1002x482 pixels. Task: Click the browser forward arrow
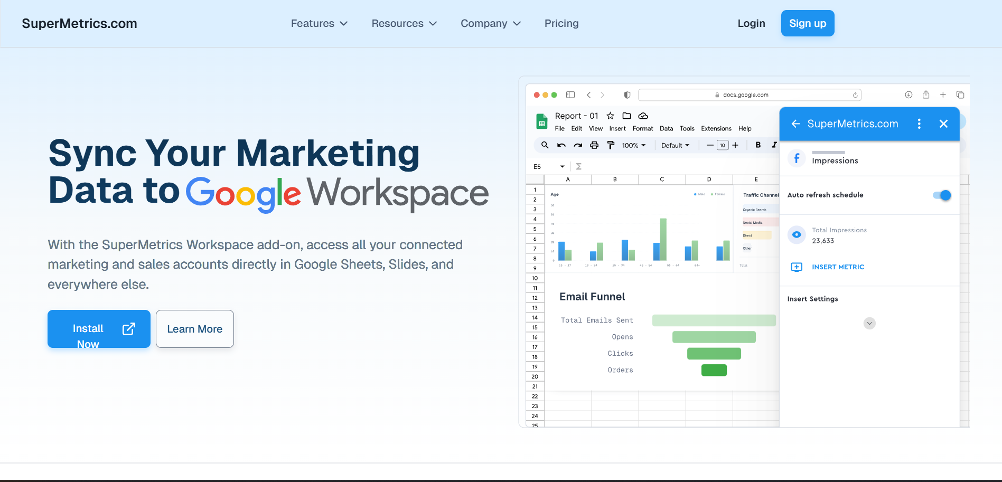[602, 95]
